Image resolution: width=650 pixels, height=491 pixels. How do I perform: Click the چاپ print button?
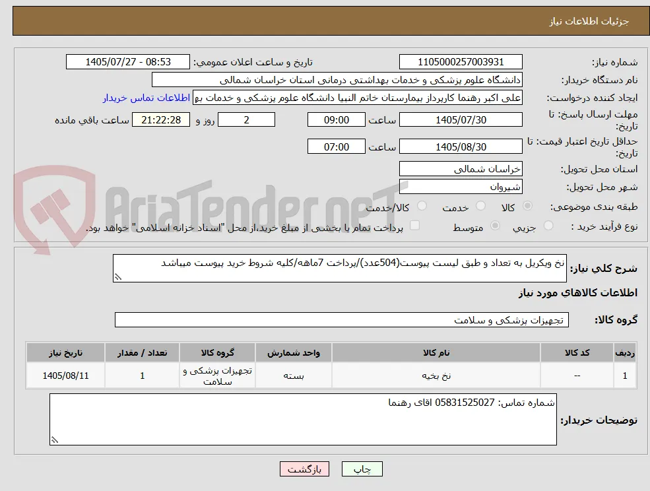click(x=362, y=469)
